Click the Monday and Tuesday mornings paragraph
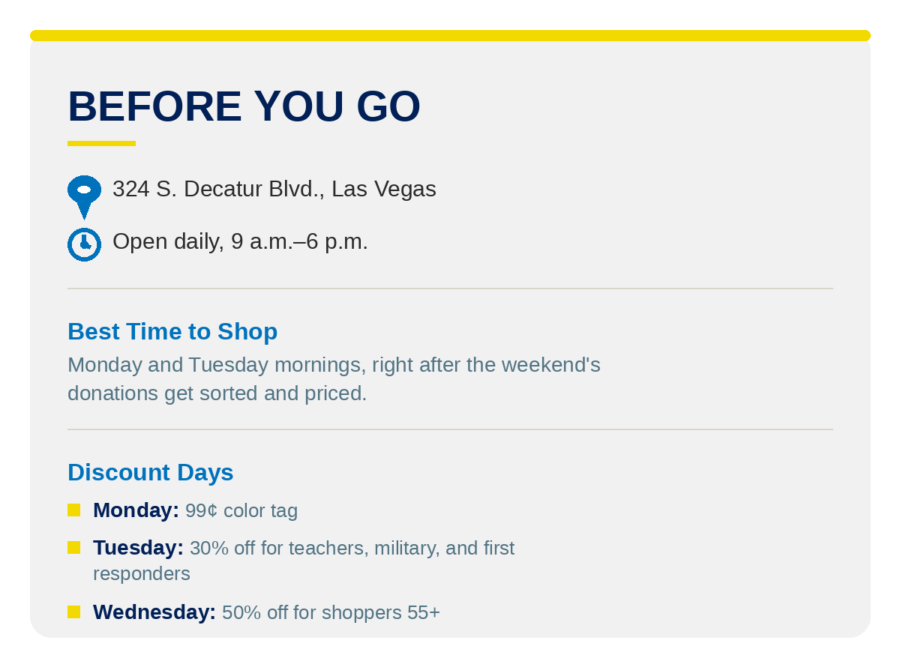The width and height of the screenshot is (900, 667). point(334,378)
